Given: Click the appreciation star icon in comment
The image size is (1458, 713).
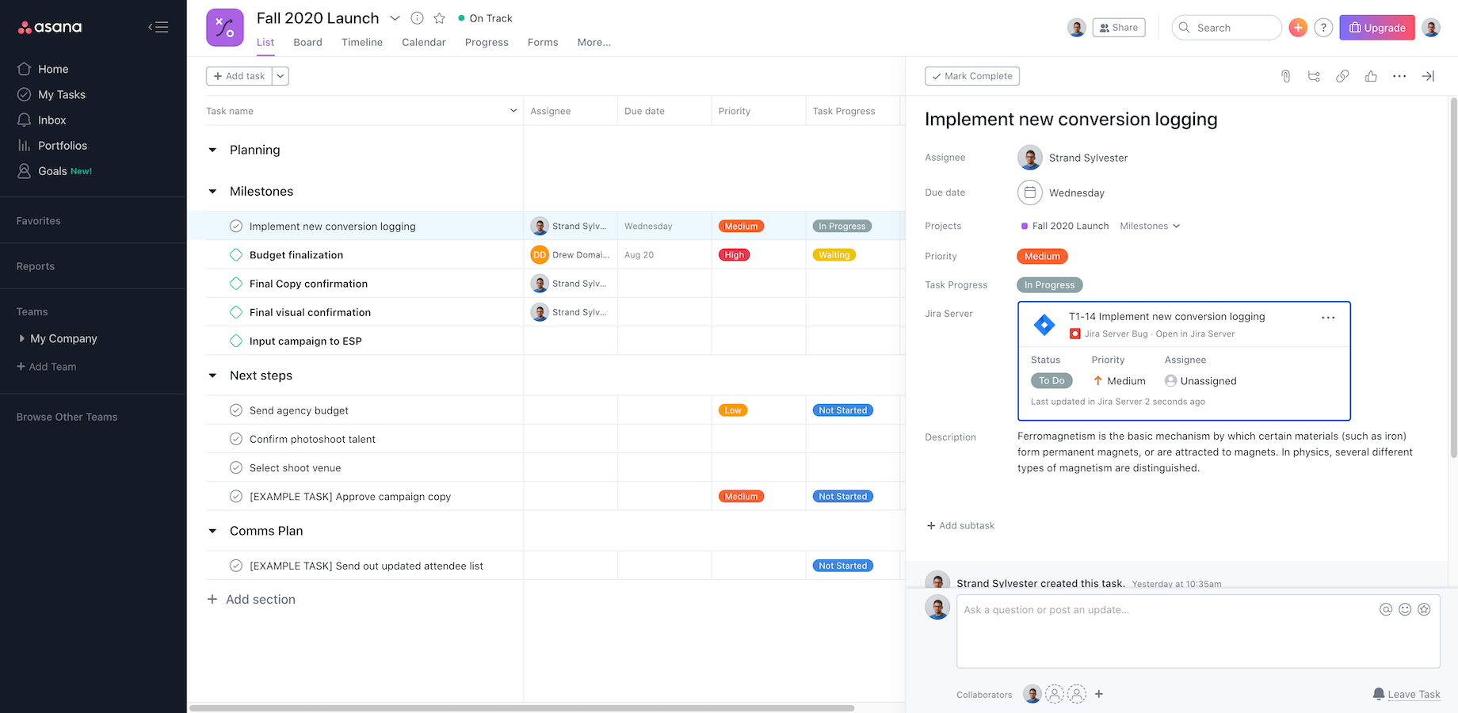Looking at the screenshot, I should click(x=1424, y=609).
